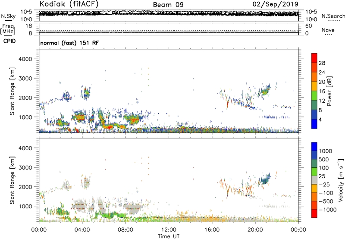Click the Power [dB] colorbar label
This screenshot has height=239, width=345.
[x=329, y=91]
